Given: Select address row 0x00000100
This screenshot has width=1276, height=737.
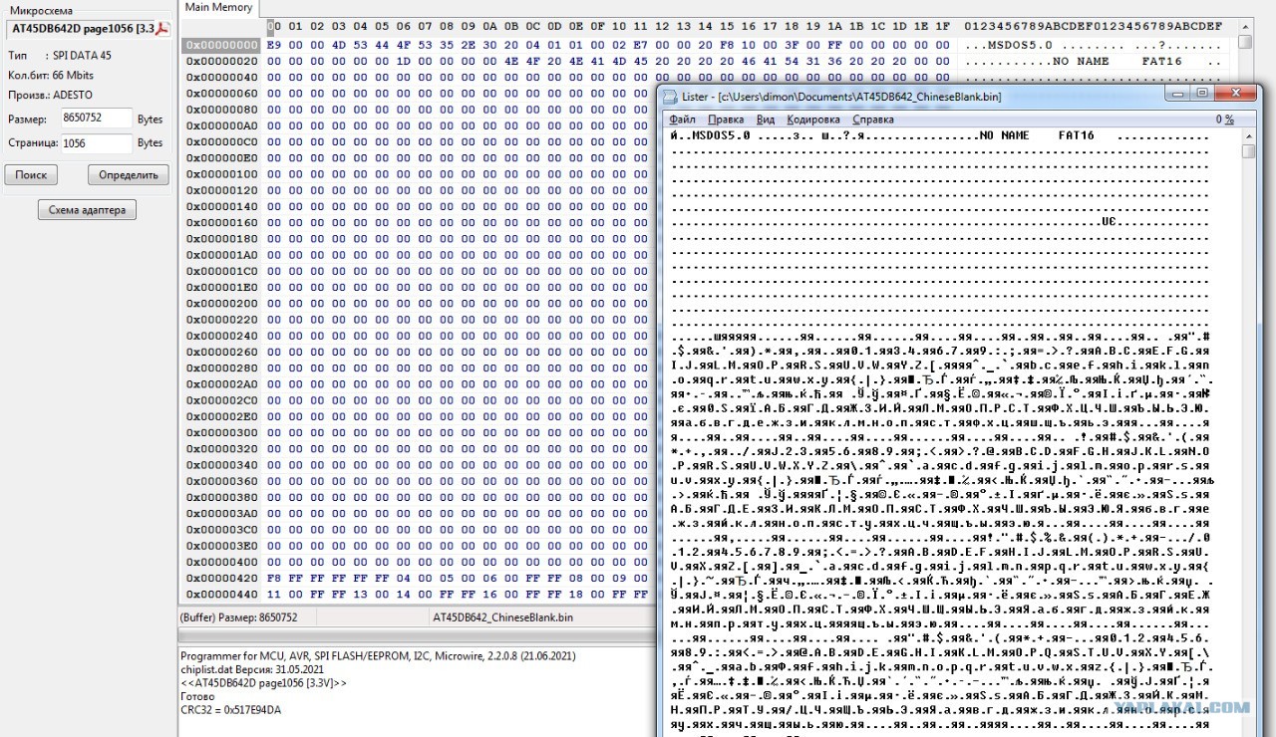Looking at the screenshot, I should (220, 173).
